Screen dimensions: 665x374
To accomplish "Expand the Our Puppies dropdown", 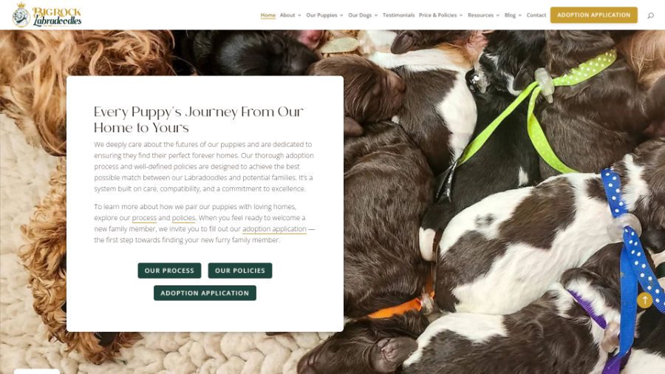I will 324,16.
